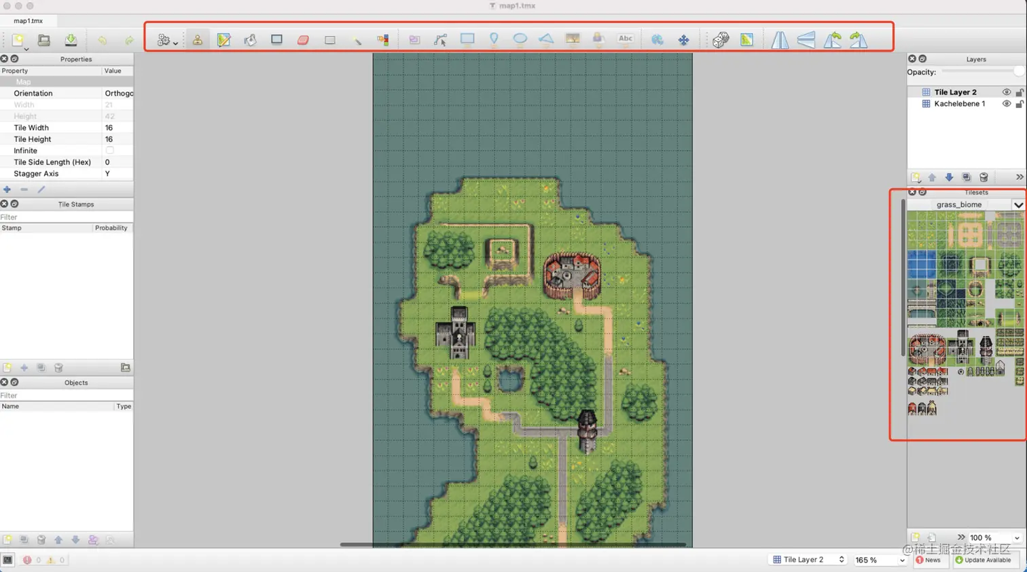
Task: Select the Edit Polygons tool
Action: pyautogui.click(x=440, y=40)
